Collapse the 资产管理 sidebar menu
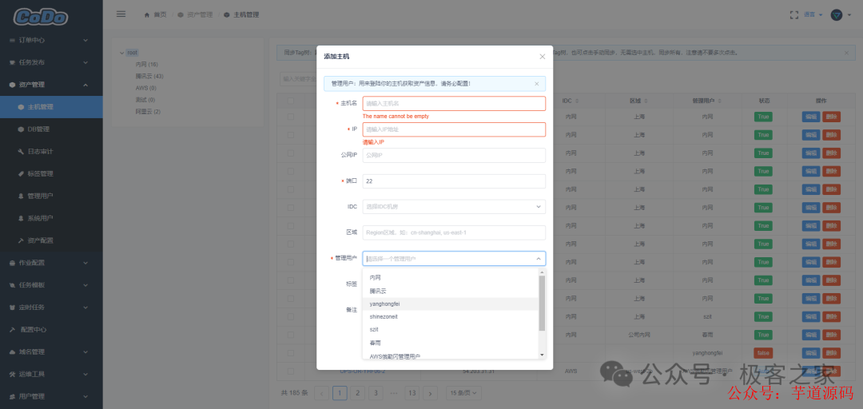 click(51, 85)
